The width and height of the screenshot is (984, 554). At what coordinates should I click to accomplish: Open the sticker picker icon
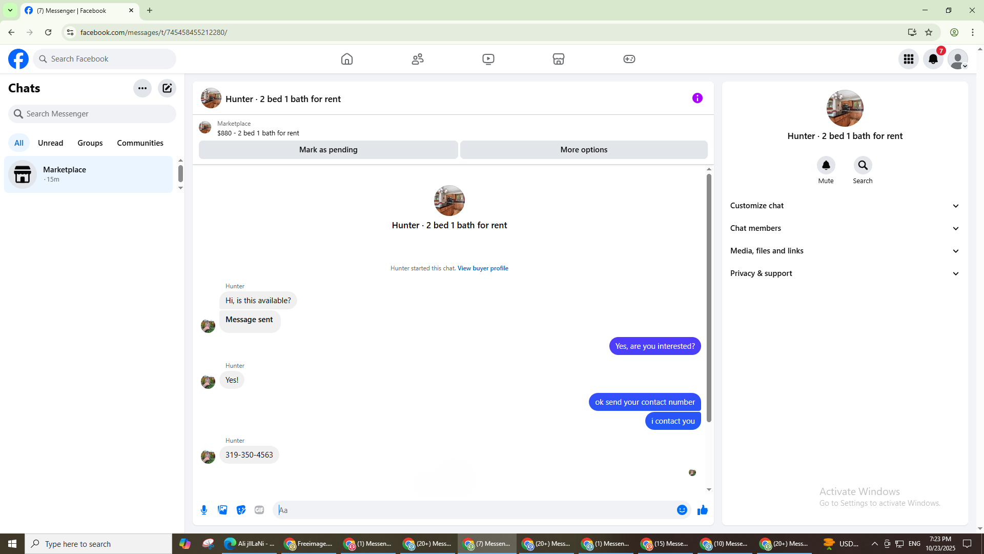click(x=241, y=510)
